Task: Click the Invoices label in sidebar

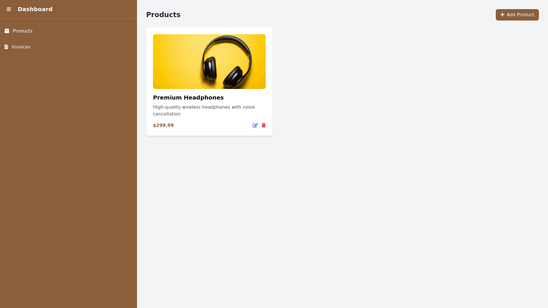Action: pos(21,47)
